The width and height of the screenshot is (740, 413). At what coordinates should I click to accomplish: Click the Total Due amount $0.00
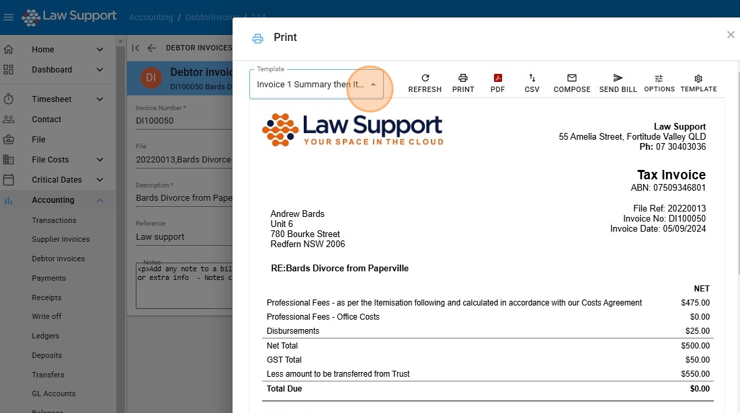[x=700, y=388]
